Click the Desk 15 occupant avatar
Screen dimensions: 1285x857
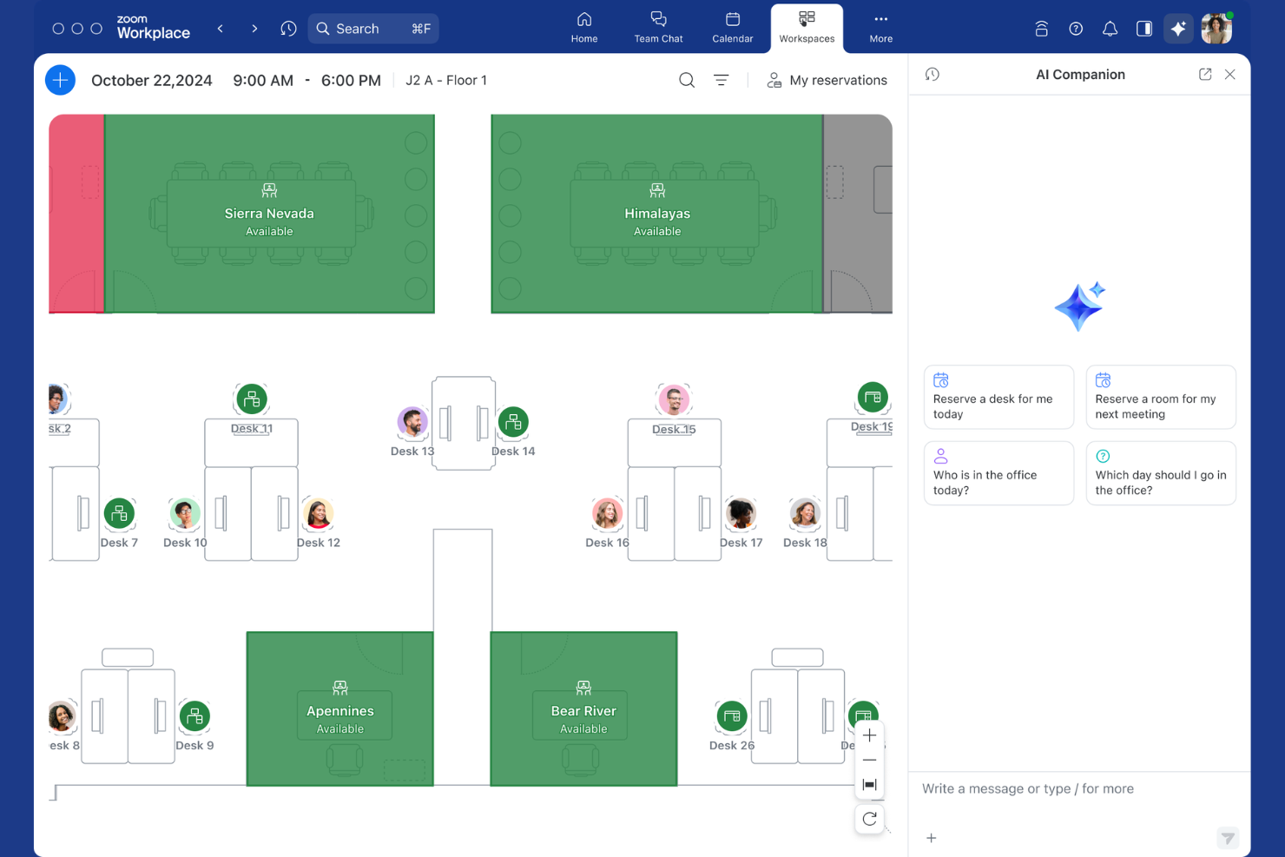point(674,399)
